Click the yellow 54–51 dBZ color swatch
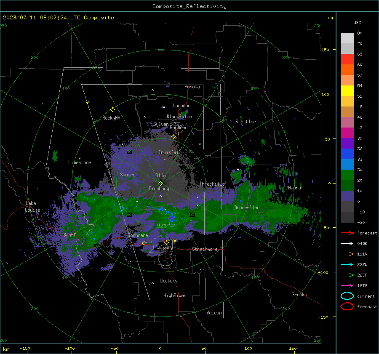The height and width of the screenshot is (354, 379). pyautogui.click(x=347, y=91)
